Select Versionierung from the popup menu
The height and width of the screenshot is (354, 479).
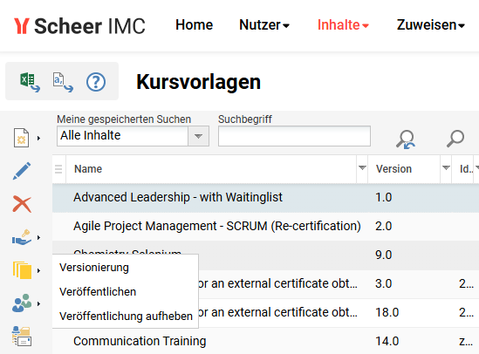[94, 268]
